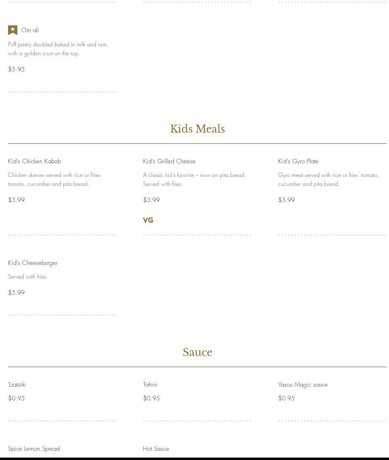Click the Sauce section heading
This screenshot has height=460, width=389.
197,352
